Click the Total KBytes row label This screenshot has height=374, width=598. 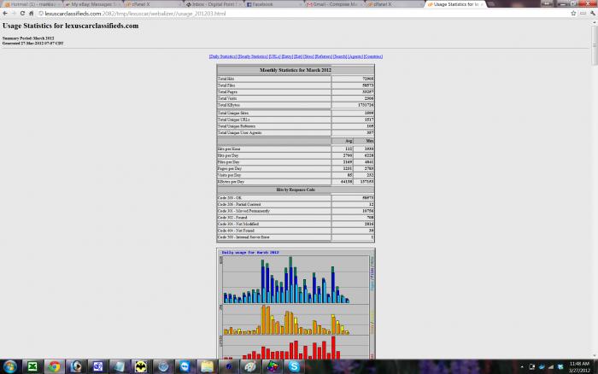[x=229, y=105]
